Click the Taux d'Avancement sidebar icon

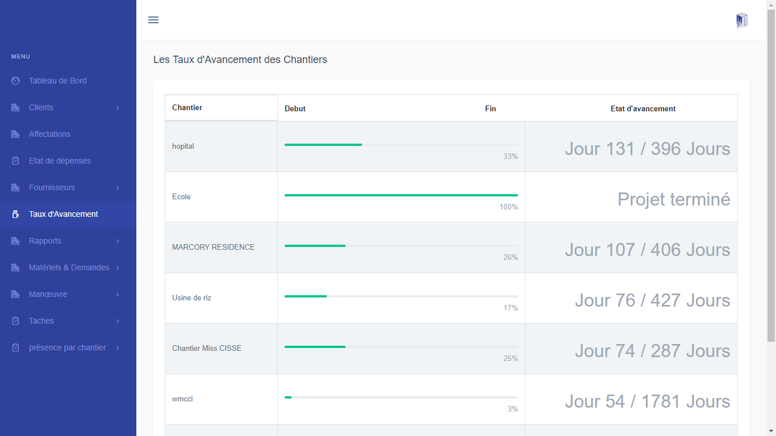pyautogui.click(x=15, y=214)
